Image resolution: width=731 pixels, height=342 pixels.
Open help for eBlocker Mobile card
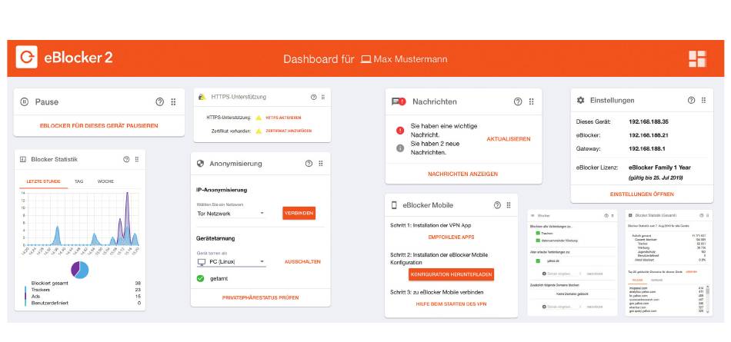click(x=497, y=205)
